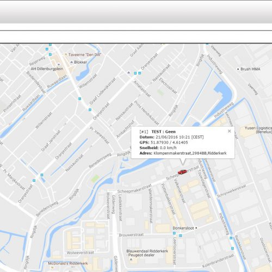Select the Datum value 21/06/2016 10:21
The image size is (272, 272).
coord(172,137)
